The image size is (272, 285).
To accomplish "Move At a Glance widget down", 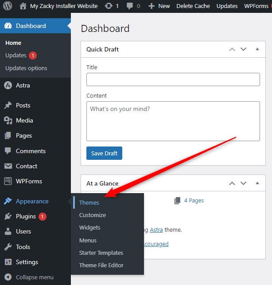I will click(x=243, y=183).
